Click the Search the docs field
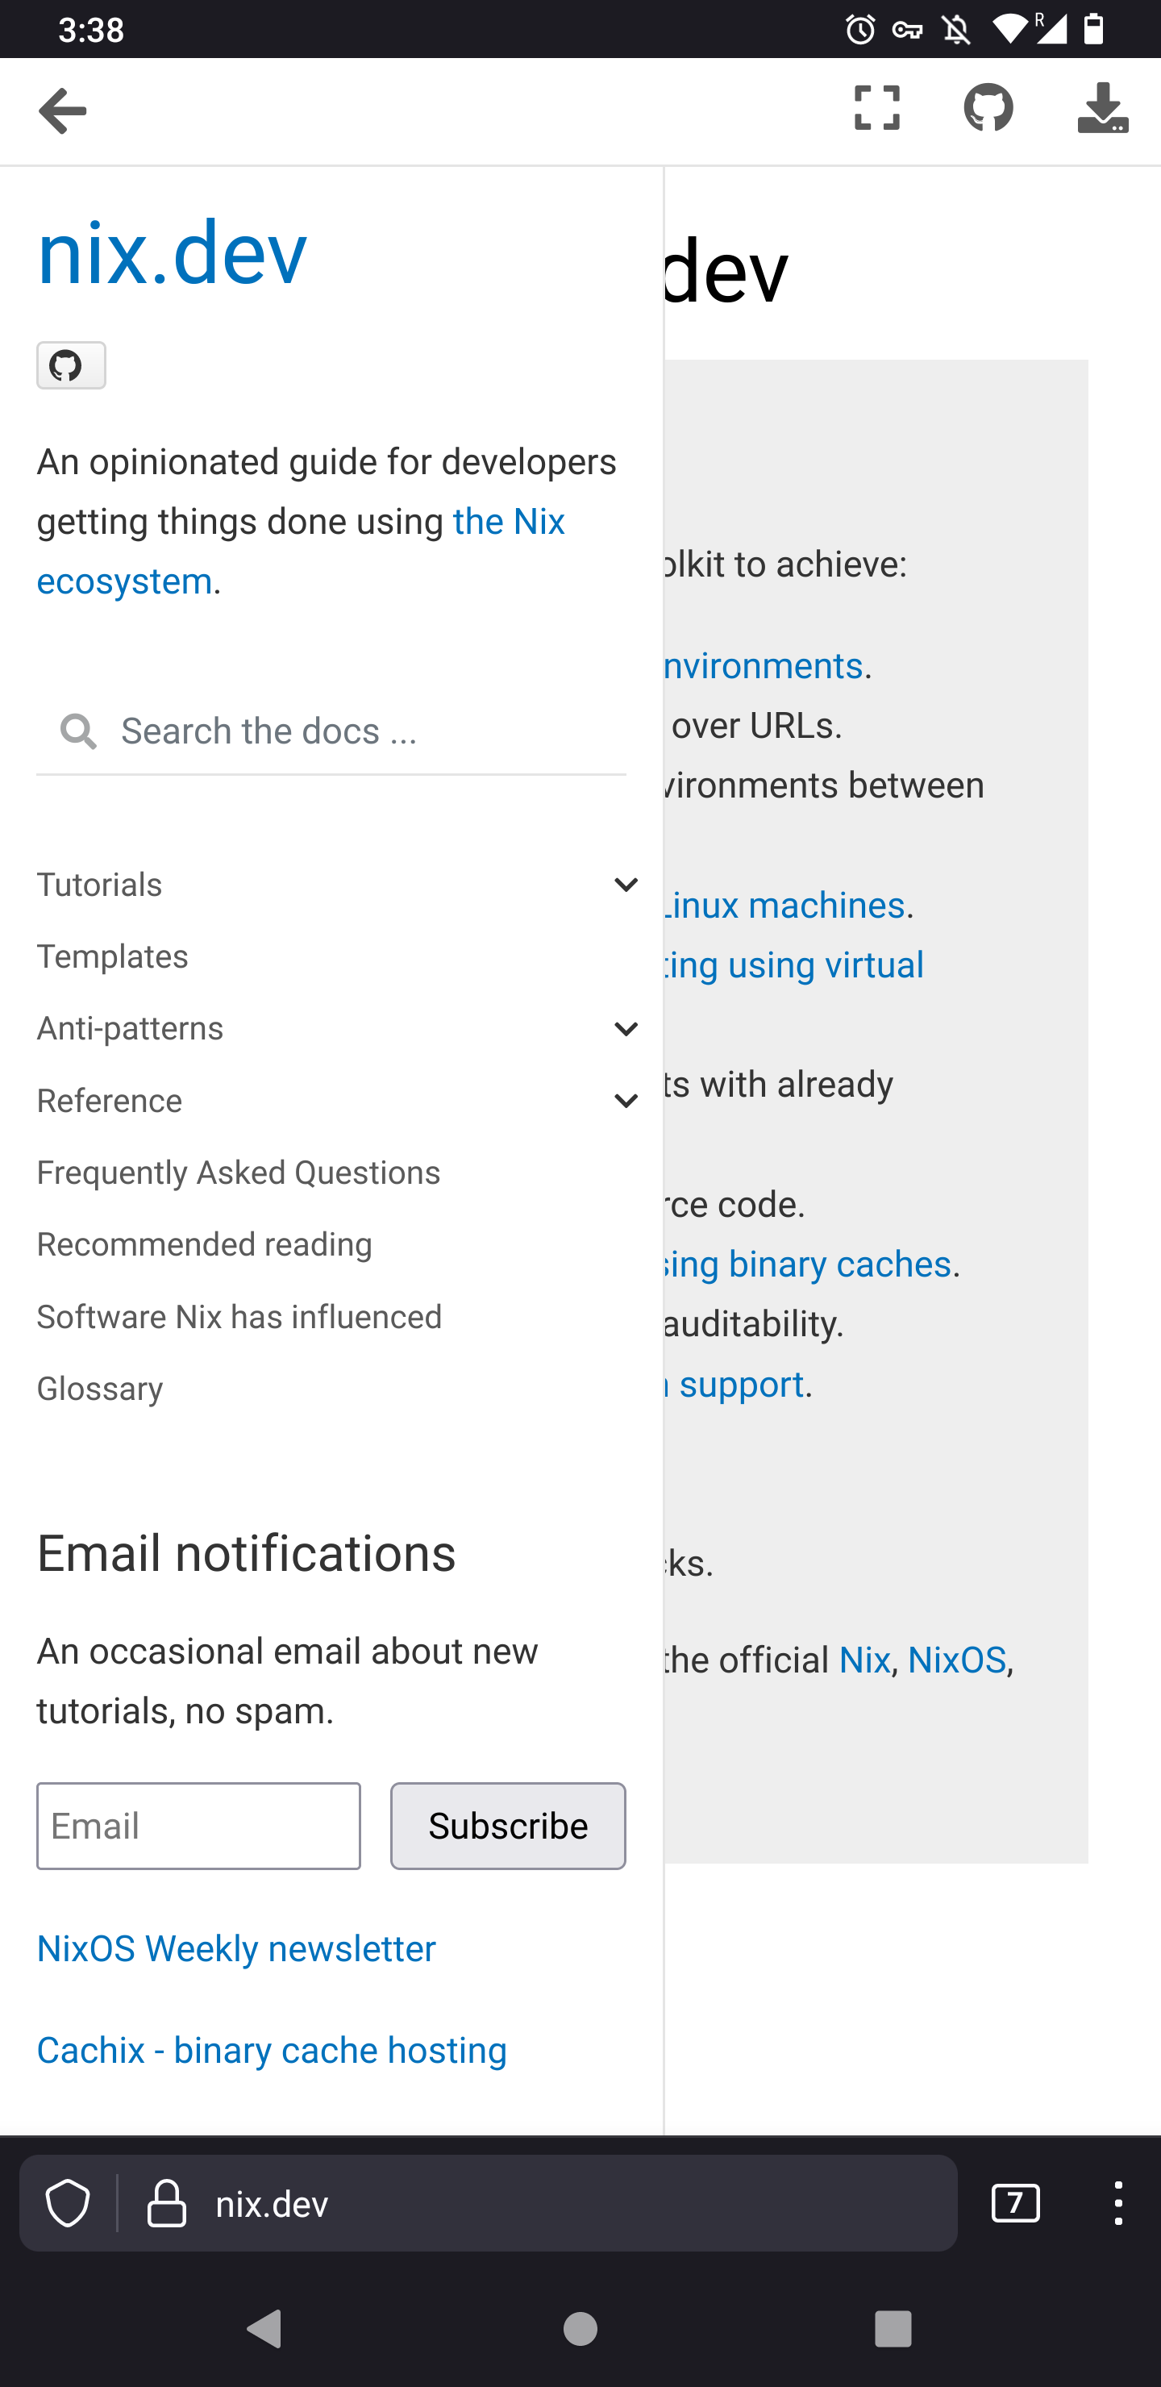Image resolution: width=1161 pixels, height=2387 pixels. 331,731
